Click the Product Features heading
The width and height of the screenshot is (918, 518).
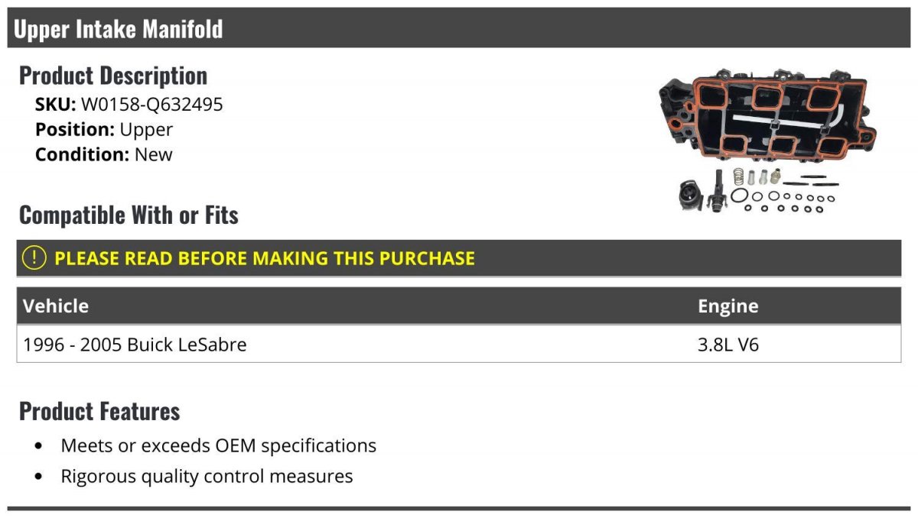[x=99, y=411]
